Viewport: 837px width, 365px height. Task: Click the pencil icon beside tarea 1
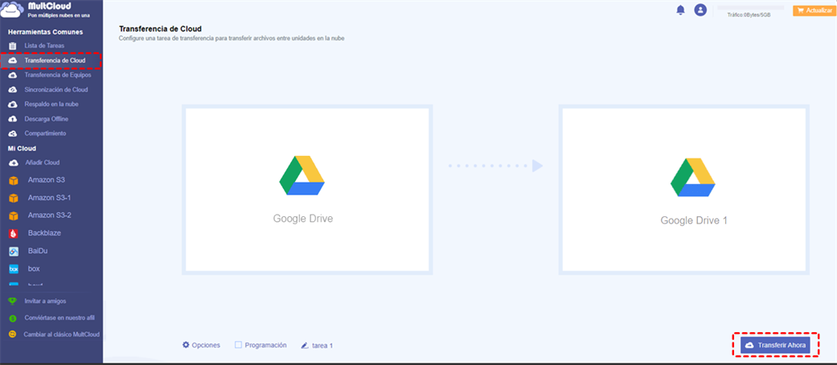(x=305, y=345)
